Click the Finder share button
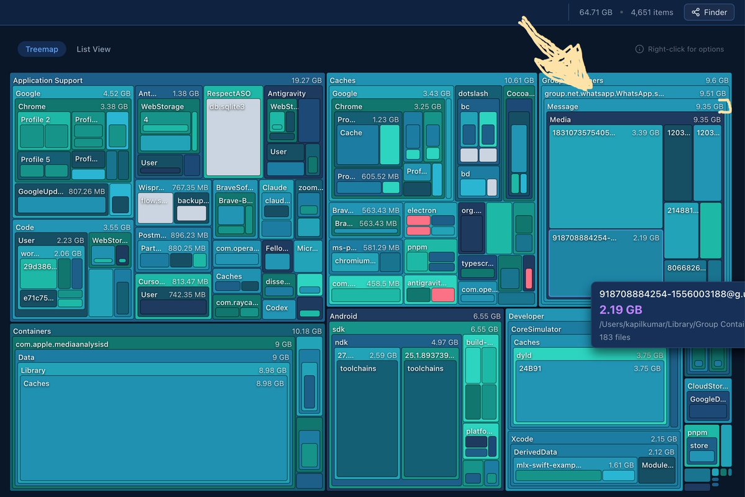745x497 pixels. click(709, 12)
